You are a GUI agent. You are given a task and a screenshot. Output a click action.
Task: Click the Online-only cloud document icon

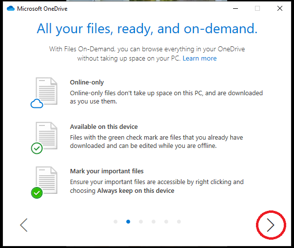tap(44, 93)
